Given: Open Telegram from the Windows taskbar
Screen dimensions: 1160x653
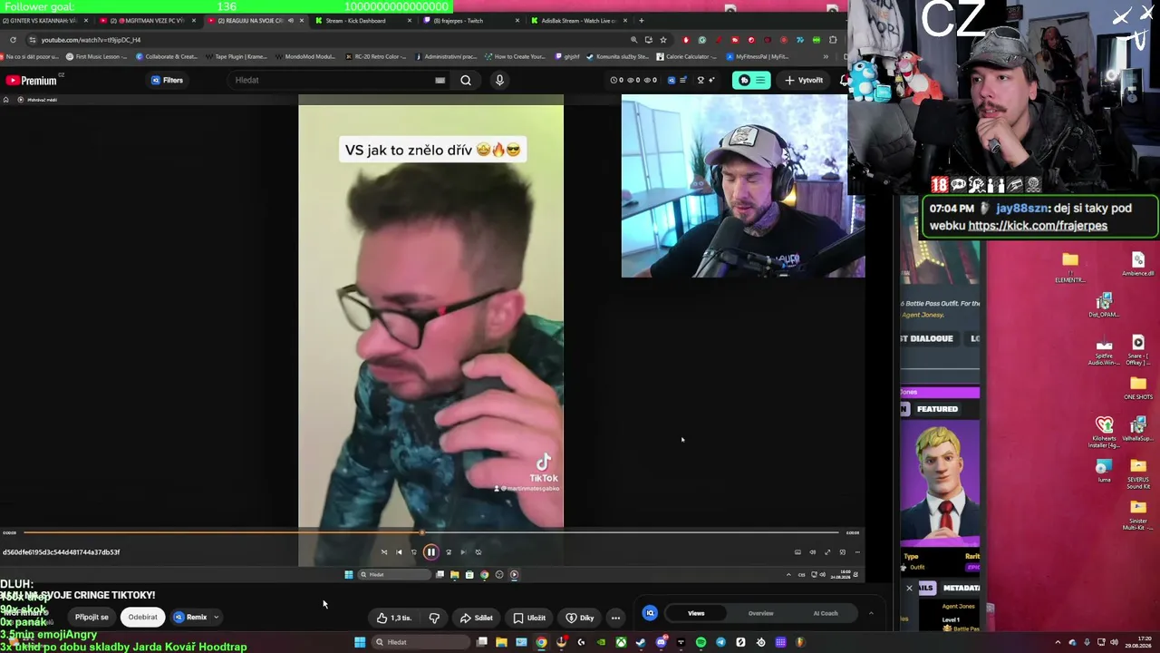Looking at the screenshot, I should pos(720,642).
